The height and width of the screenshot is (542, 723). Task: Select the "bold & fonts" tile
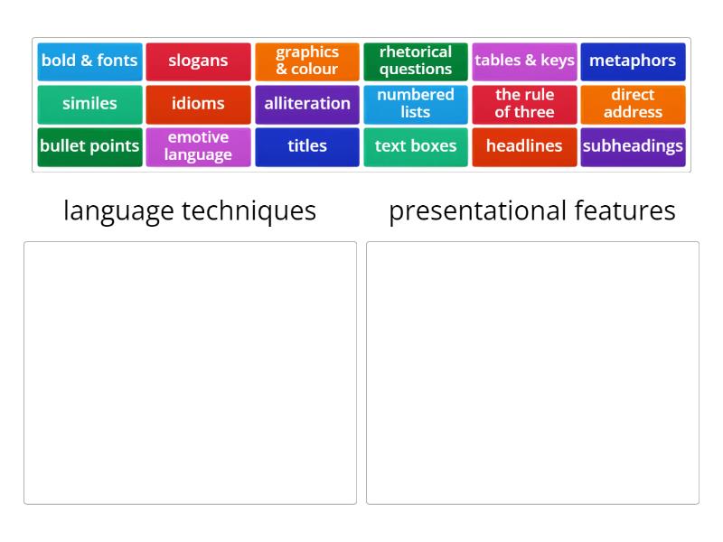89,61
